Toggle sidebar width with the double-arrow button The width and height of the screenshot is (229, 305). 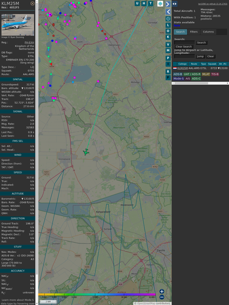pyautogui.click(x=175, y=4)
